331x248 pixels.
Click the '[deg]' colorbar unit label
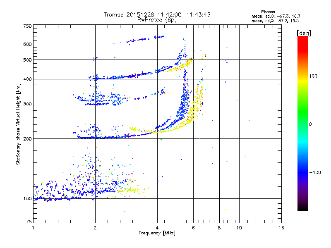304,33
